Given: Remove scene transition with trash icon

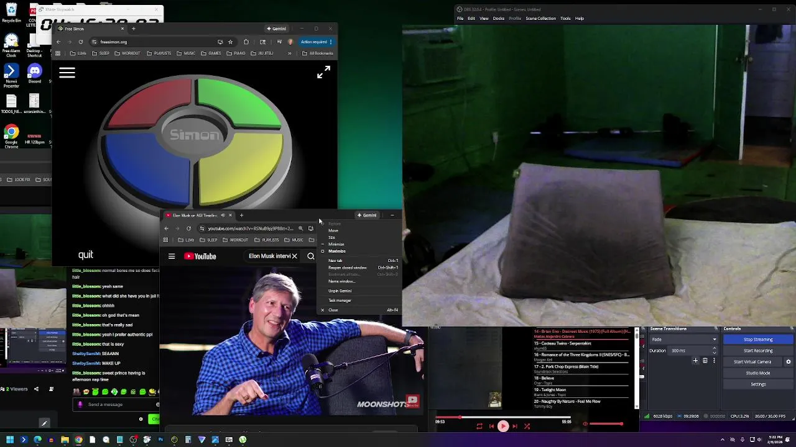Looking at the screenshot, I should pos(705,361).
